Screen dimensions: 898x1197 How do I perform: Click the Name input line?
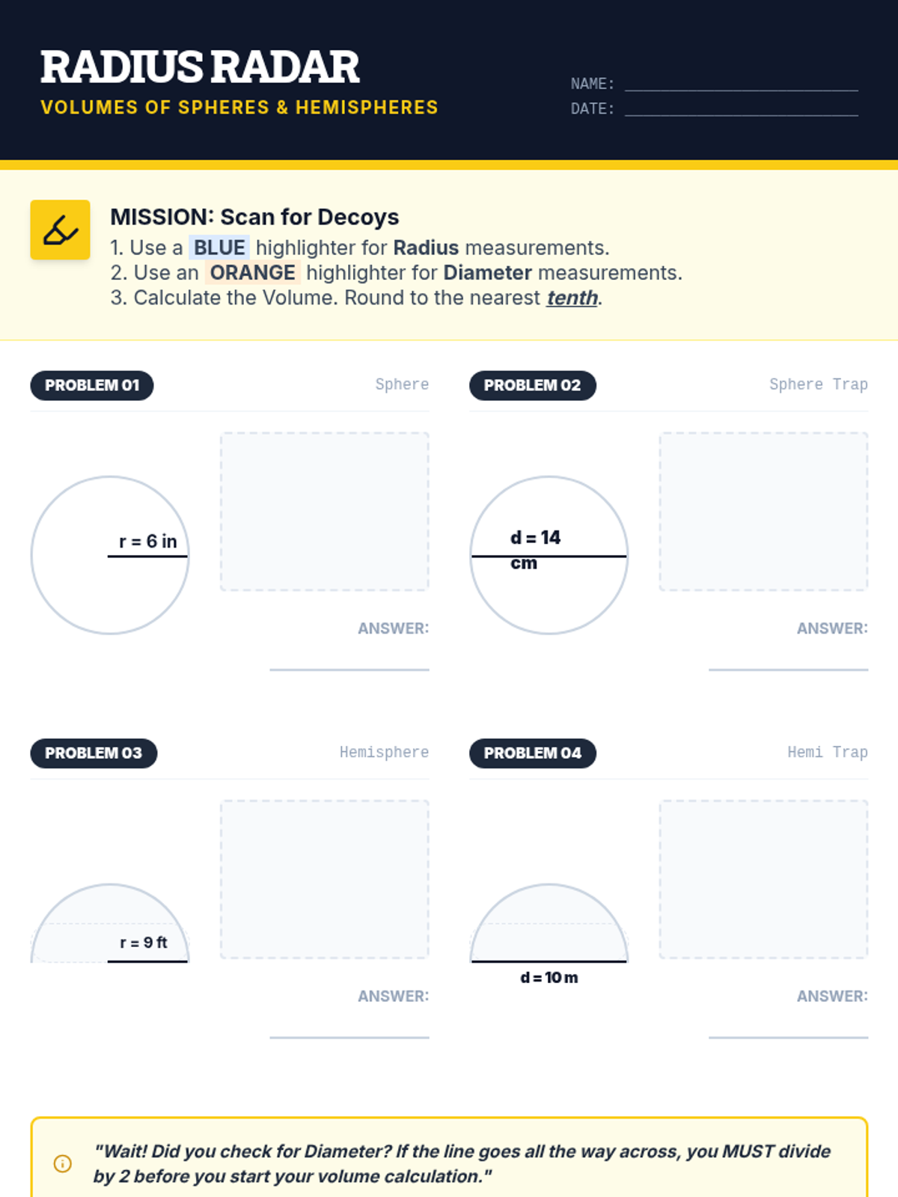[741, 84]
